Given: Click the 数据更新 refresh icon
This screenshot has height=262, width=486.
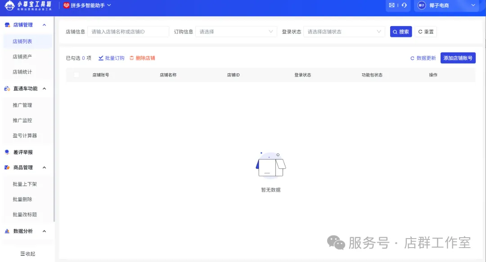Looking at the screenshot, I should pyautogui.click(x=412, y=59).
